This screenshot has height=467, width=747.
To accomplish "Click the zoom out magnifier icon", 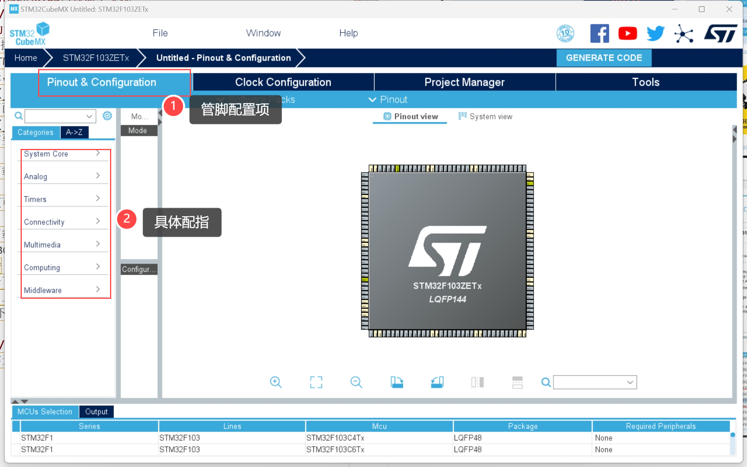I will pos(356,382).
